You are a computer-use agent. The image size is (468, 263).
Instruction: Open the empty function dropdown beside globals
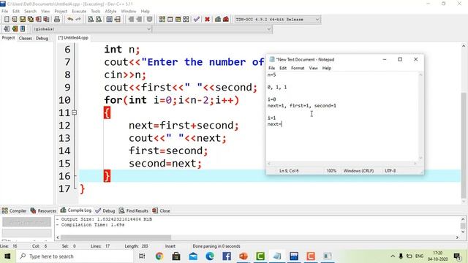click(213, 29)
